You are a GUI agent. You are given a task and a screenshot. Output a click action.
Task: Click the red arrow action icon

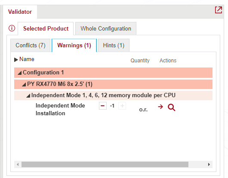click(x=160, y=107)
